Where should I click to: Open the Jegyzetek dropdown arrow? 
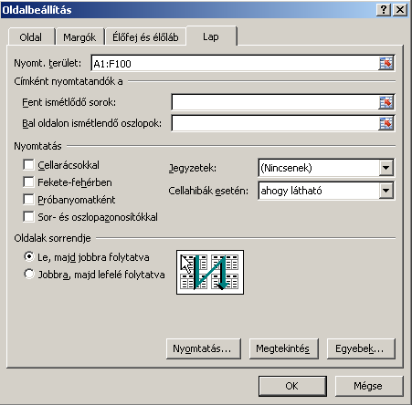(386, 168)
